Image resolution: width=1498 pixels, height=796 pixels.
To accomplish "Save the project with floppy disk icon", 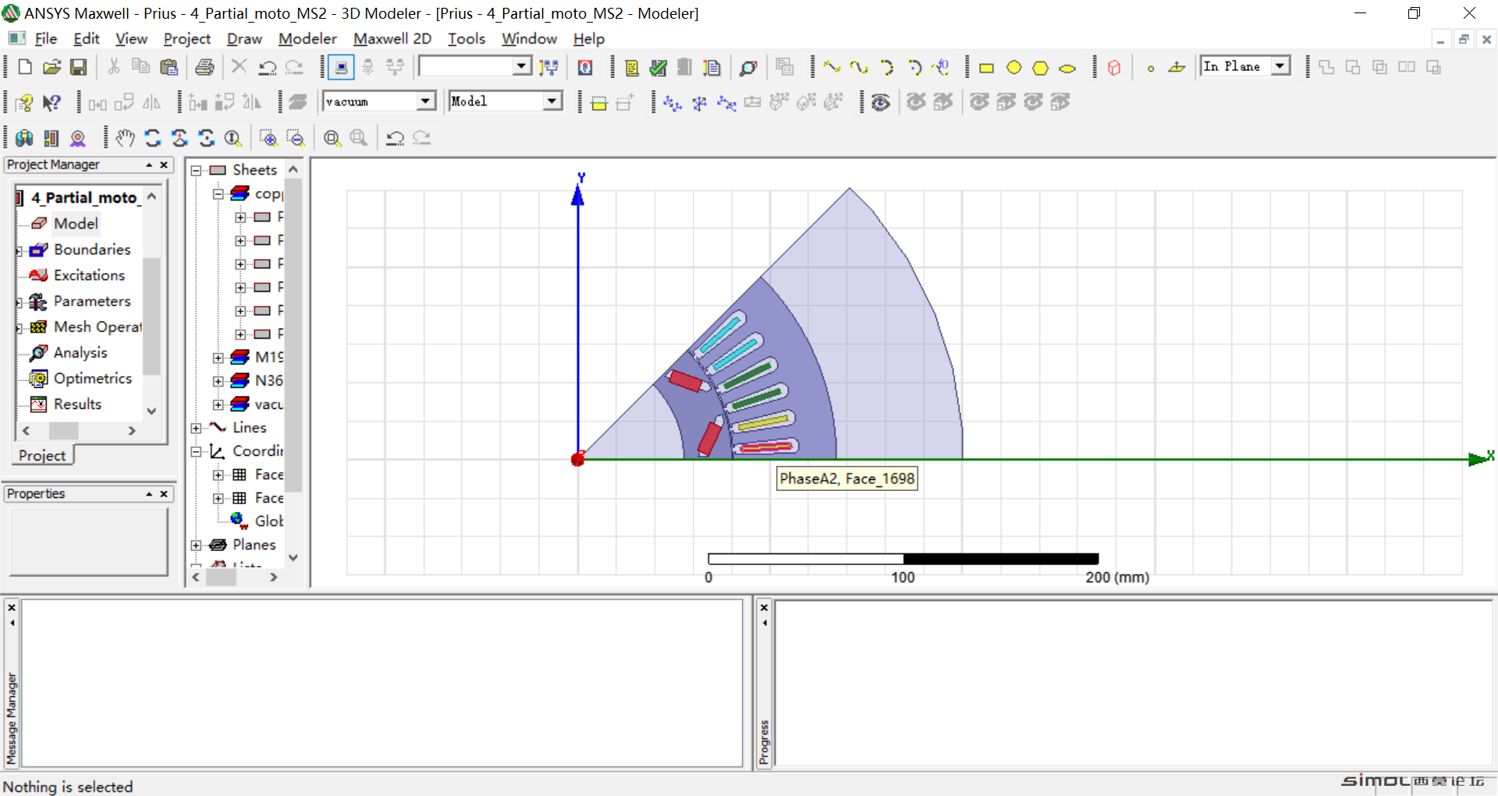I will point(78,67).
